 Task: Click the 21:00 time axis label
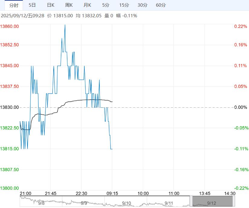coord(25,193)
